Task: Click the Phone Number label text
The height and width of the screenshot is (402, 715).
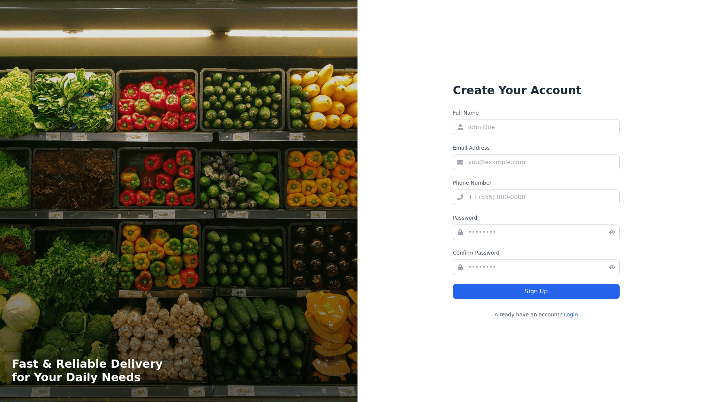Action: [x=472, y=183]
